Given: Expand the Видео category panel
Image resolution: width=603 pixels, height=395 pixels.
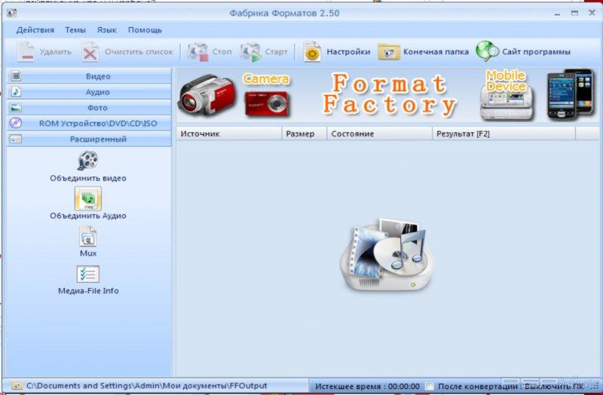Looking at the screenshot, I should tap(90, 76).
